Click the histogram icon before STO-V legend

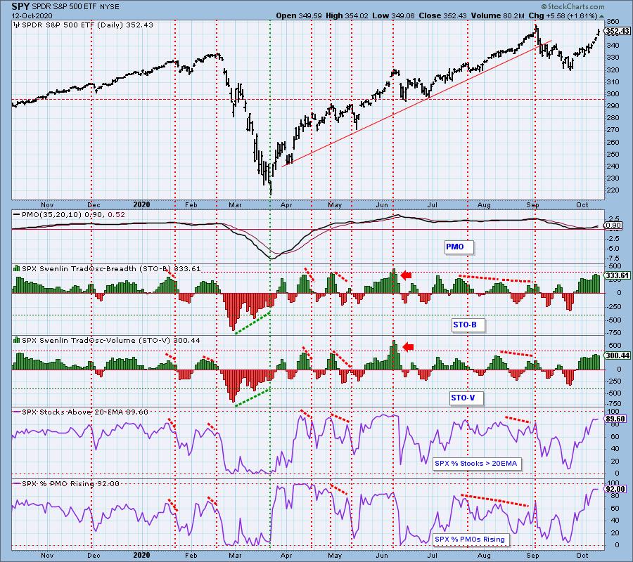click(17, 340)
